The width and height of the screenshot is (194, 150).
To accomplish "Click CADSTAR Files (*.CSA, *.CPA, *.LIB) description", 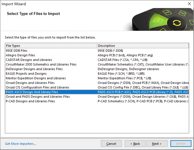I will tap(122, 60).
